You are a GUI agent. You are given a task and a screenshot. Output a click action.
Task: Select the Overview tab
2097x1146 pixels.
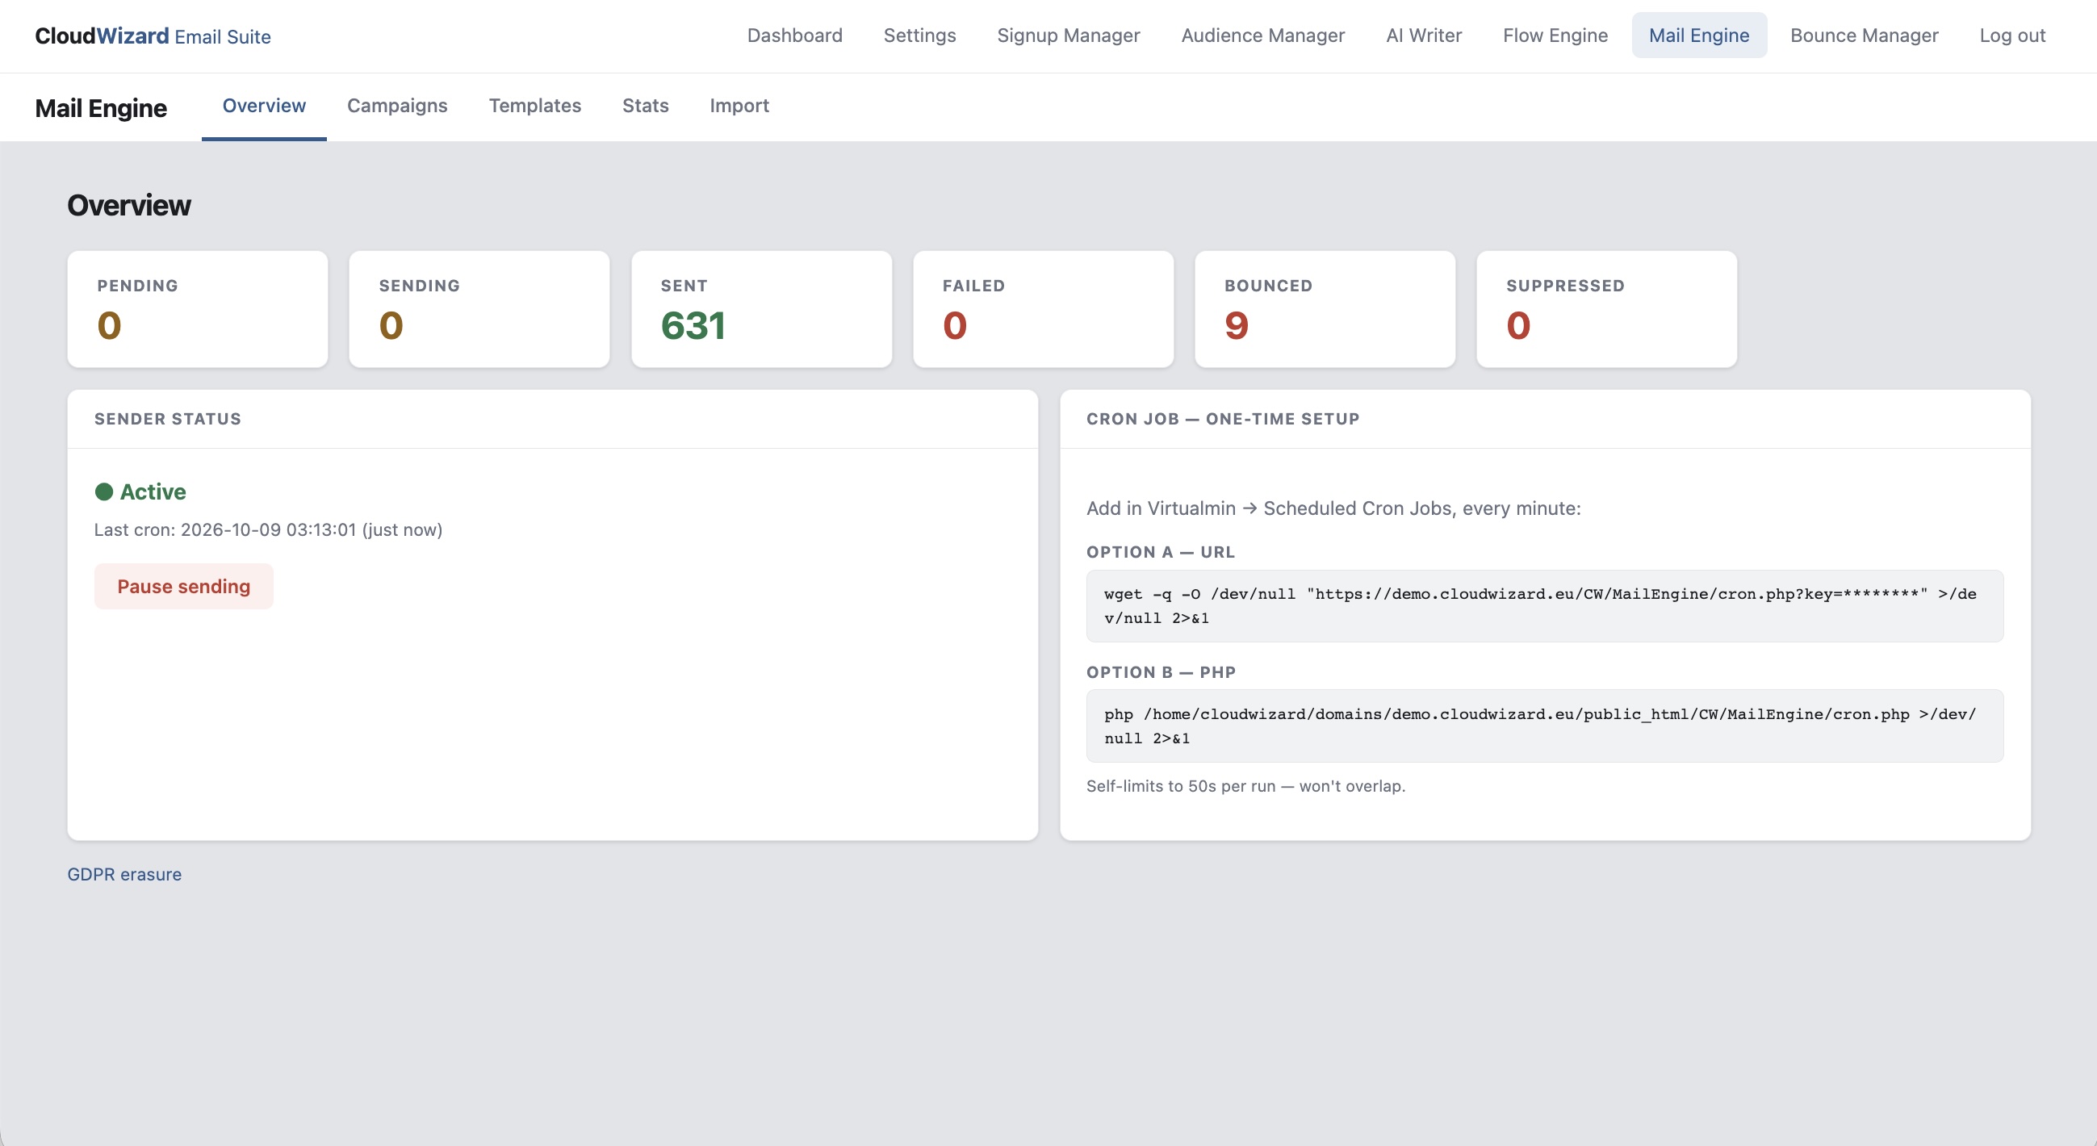pyautogui.click(x=264, y=106)
